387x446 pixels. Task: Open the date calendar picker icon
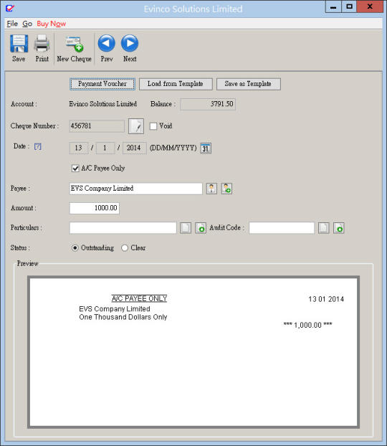point(206,148)
